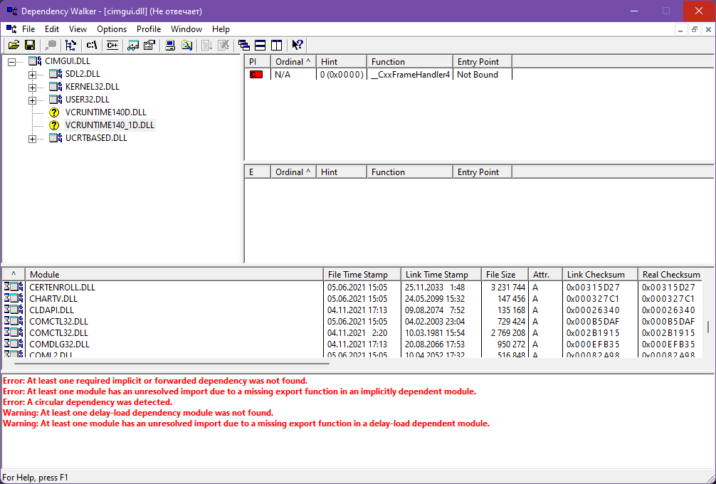Expand the SDL2.DLL tree node
Screen dimensions: 716x484
31,73
